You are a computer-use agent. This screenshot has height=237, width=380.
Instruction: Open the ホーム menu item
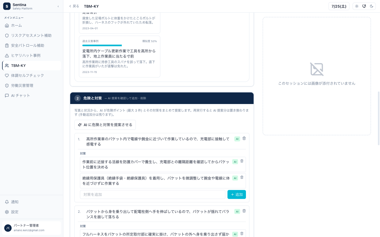pos(31,26)
